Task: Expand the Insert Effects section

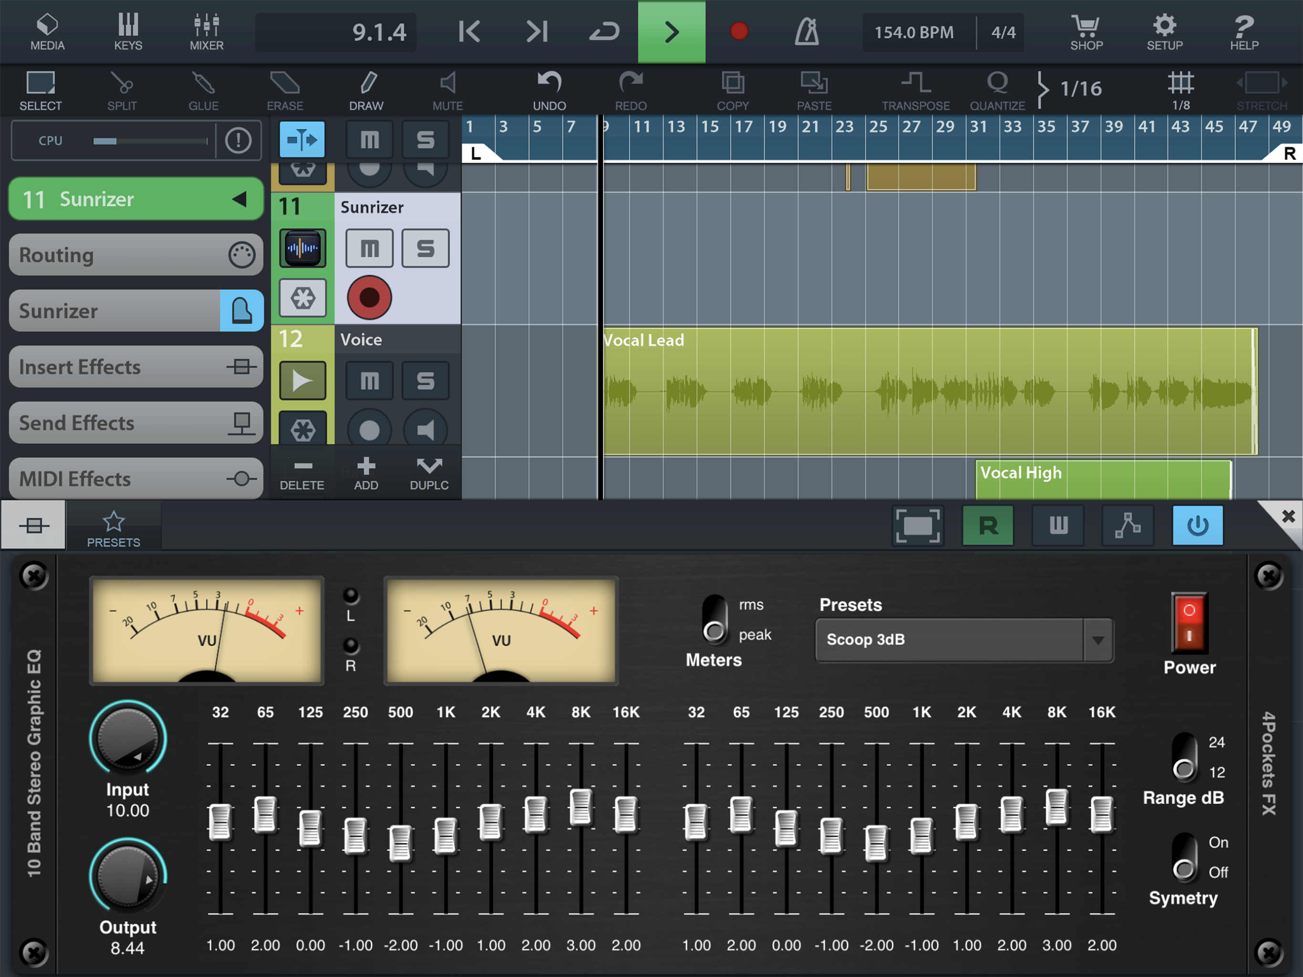Action: [x=135, y=367]
